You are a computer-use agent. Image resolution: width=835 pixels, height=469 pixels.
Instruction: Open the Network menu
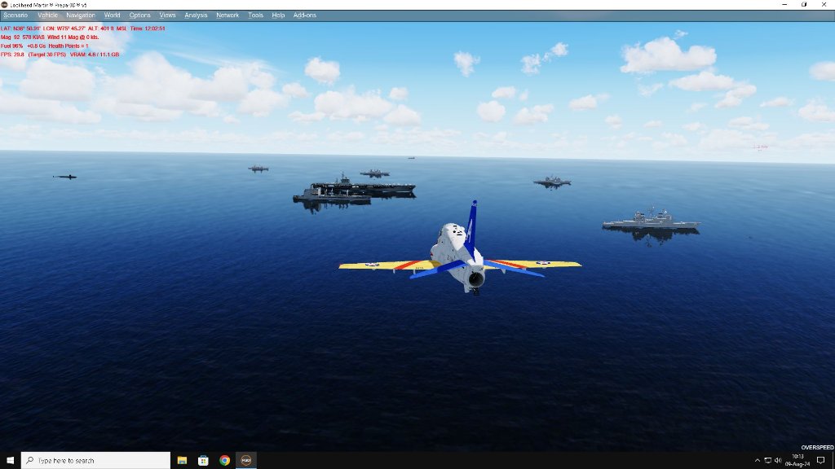click(x=228, y=15)
